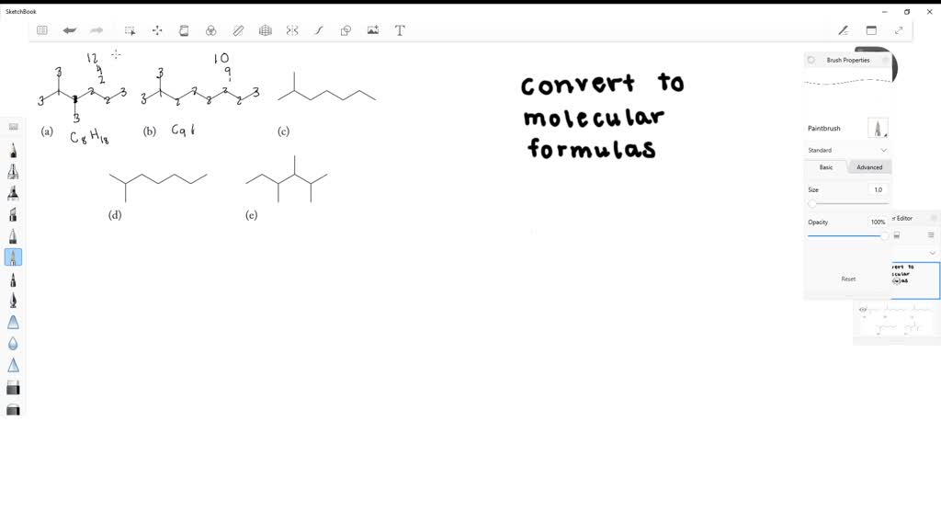Select the inking nib pen brush

tap(13, 301)
